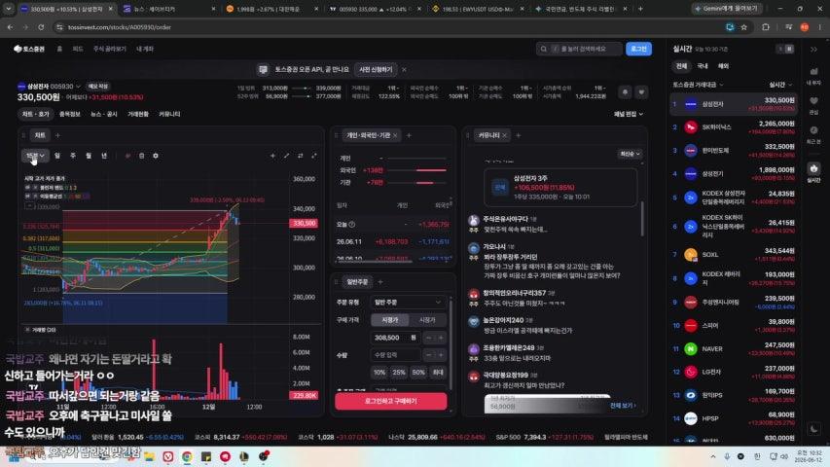The height and width of the screenshot is (467, 830).
Task: Switch to the 종목정보 tab
Action: tap(69, 114)
